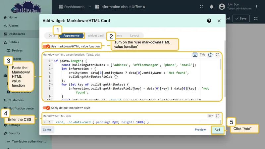Expand the dashboard fullscreen icon beside Save
This screenshot has height=149, width=265.
coord(256,19)
